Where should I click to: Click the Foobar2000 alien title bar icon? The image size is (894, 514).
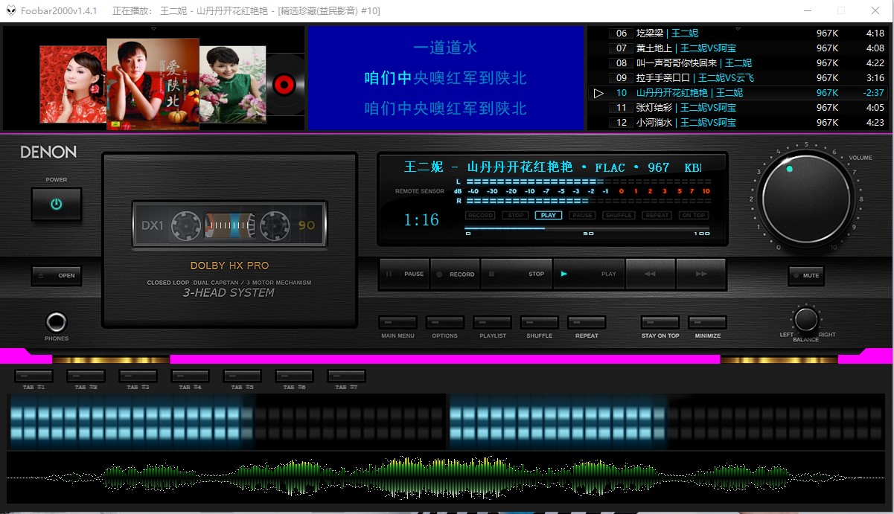point(10,11)
